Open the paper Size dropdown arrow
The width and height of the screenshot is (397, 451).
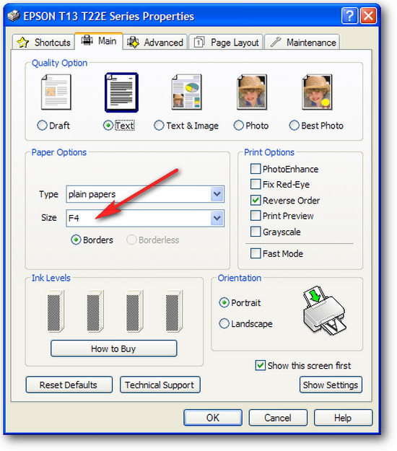(x=217, y=218)
